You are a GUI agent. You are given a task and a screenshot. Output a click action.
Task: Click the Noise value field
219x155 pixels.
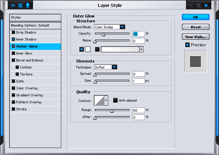(139, 41)
